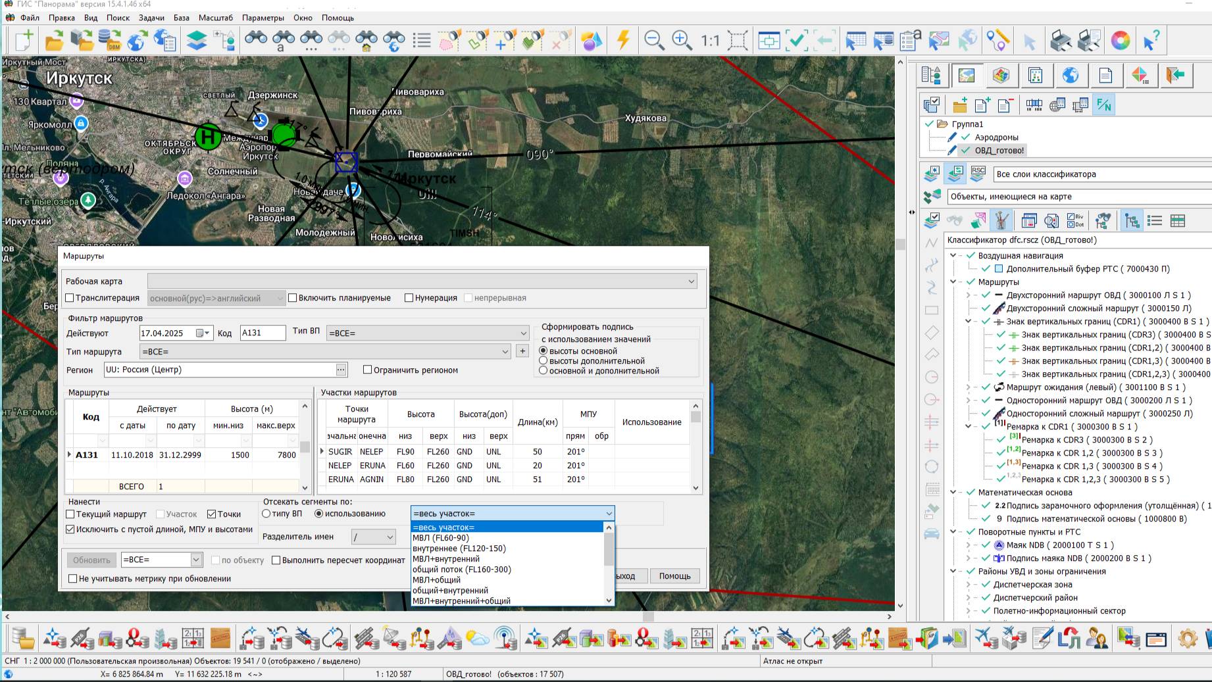The width and height of the screenshot is (1212, 682).
Task: Enable the Транслитерация checkbox
Action: pos(70,298)
